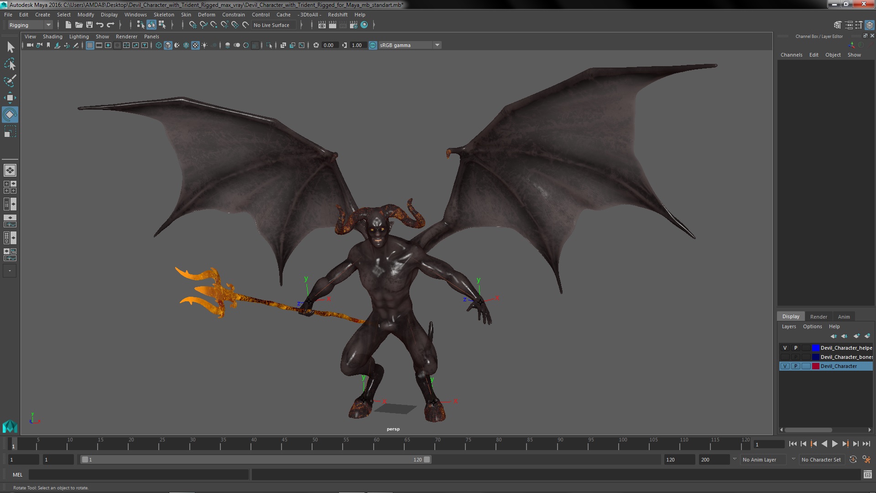
Task: Open the Constrain menu
Action: point(234,15)
